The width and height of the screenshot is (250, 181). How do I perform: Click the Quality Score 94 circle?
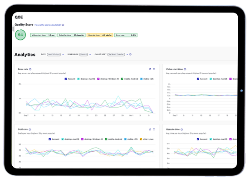point(20,35)
